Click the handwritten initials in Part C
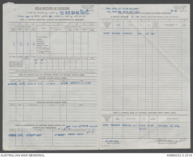193x157 pixels. (x=90, y=131)
